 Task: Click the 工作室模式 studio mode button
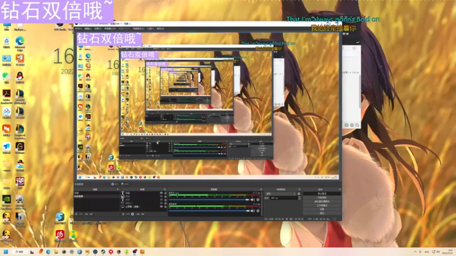tap(322, 205)
